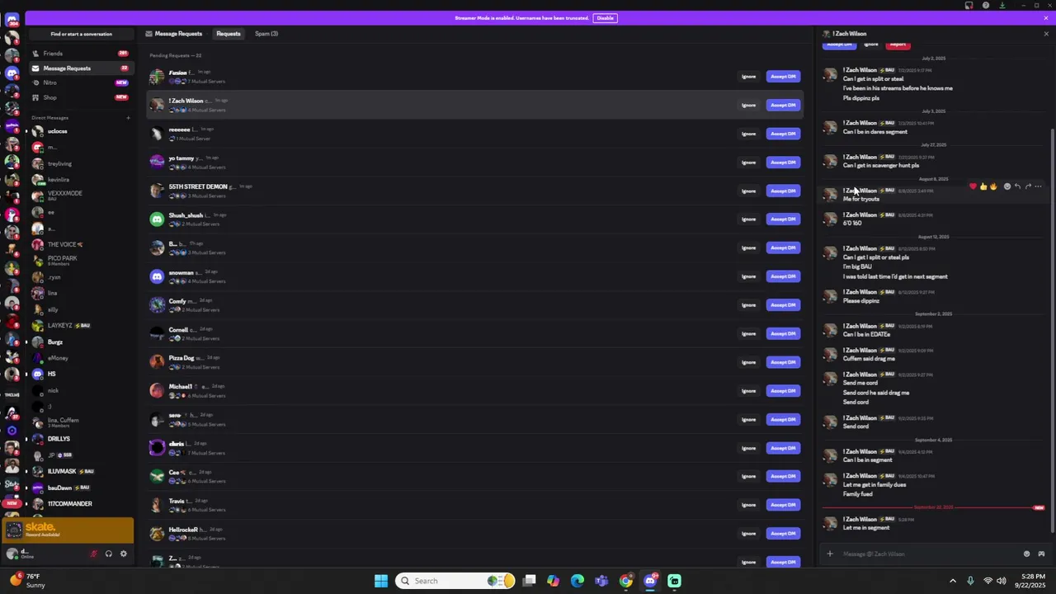Image resolution: width=1056 pixels, height=594 pixels.
Task: Create a new direct message with plus icon
Action: 128,118
